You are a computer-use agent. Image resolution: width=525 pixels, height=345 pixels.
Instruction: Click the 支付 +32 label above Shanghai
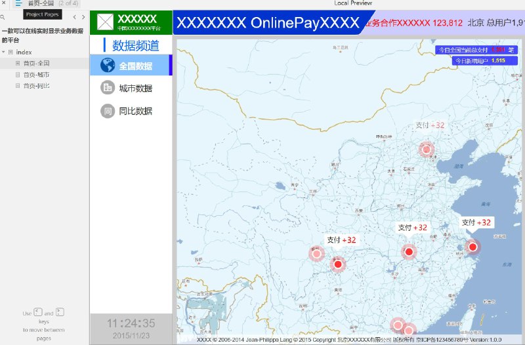coord(476,222)
